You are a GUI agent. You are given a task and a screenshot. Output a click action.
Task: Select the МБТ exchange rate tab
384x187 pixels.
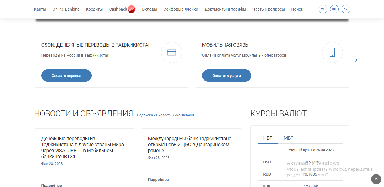(x=288, y=138)
